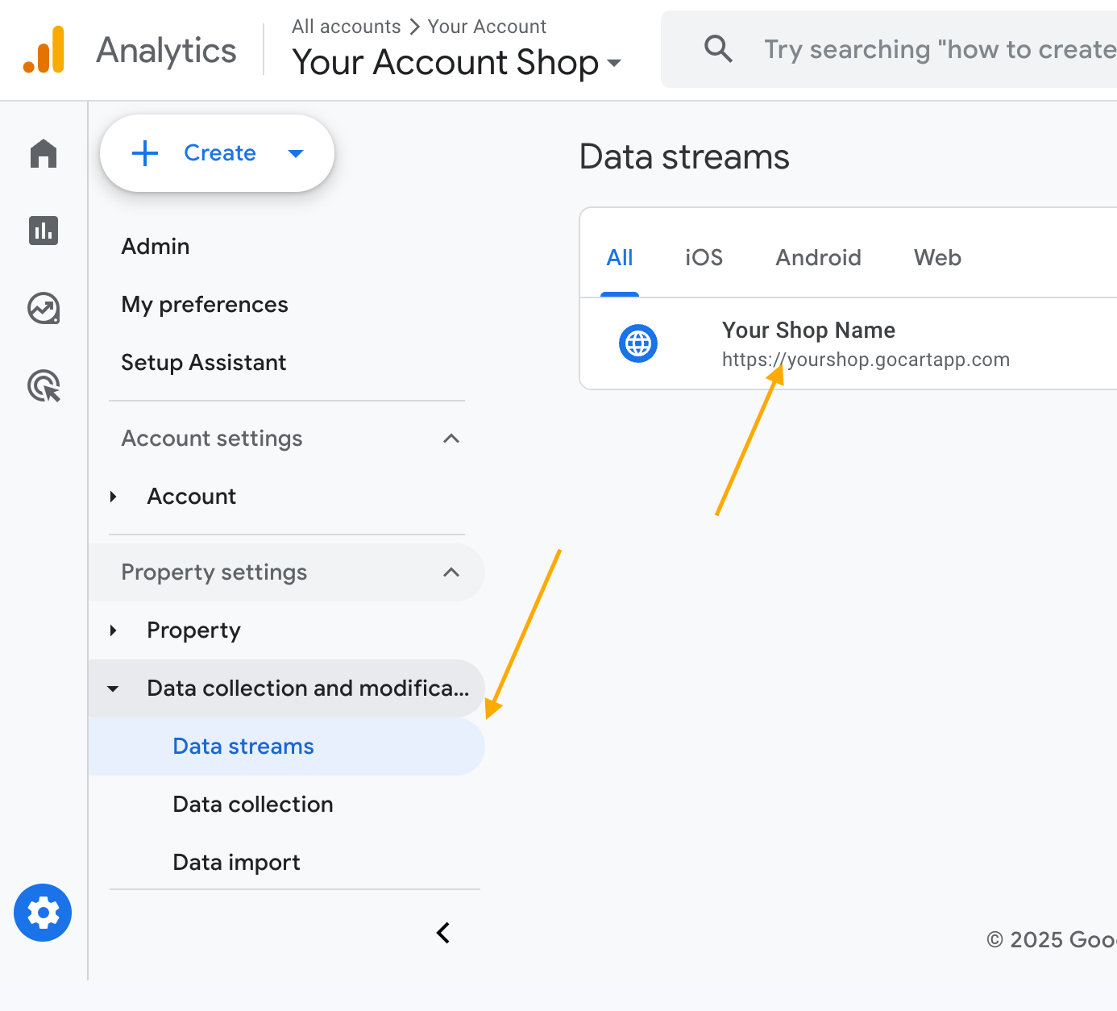Select Data streams in the sidebar

286,747
